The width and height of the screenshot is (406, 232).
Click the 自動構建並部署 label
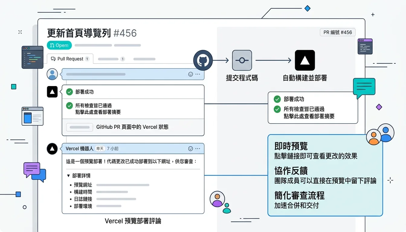click(x=305, y=78)
